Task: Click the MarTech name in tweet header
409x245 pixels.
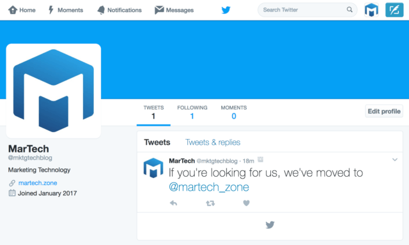Action: (x=181, y=161)
